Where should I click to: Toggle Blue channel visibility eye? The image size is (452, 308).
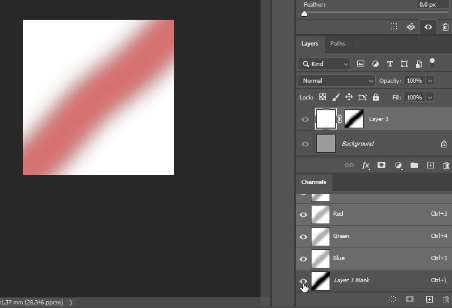click(x=303, y=259)
